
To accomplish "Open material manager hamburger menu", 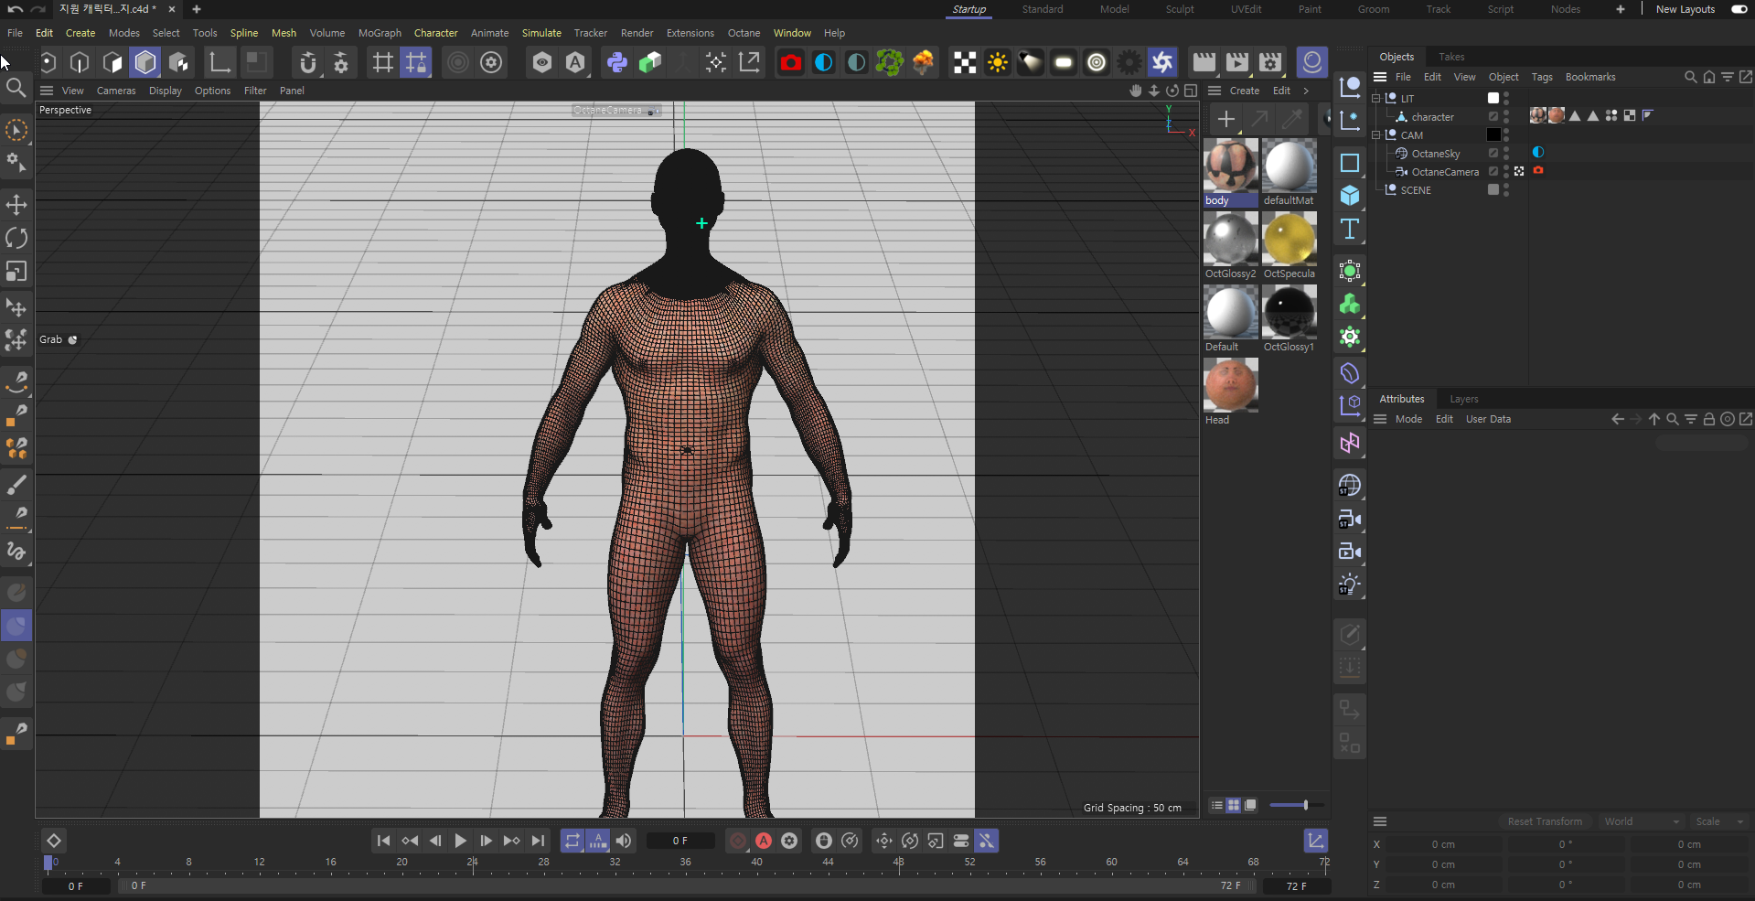I will point(1215,91).
